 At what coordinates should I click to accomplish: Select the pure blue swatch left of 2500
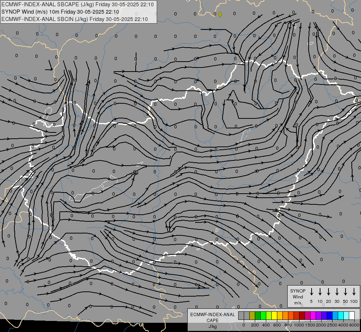[329, 315]
